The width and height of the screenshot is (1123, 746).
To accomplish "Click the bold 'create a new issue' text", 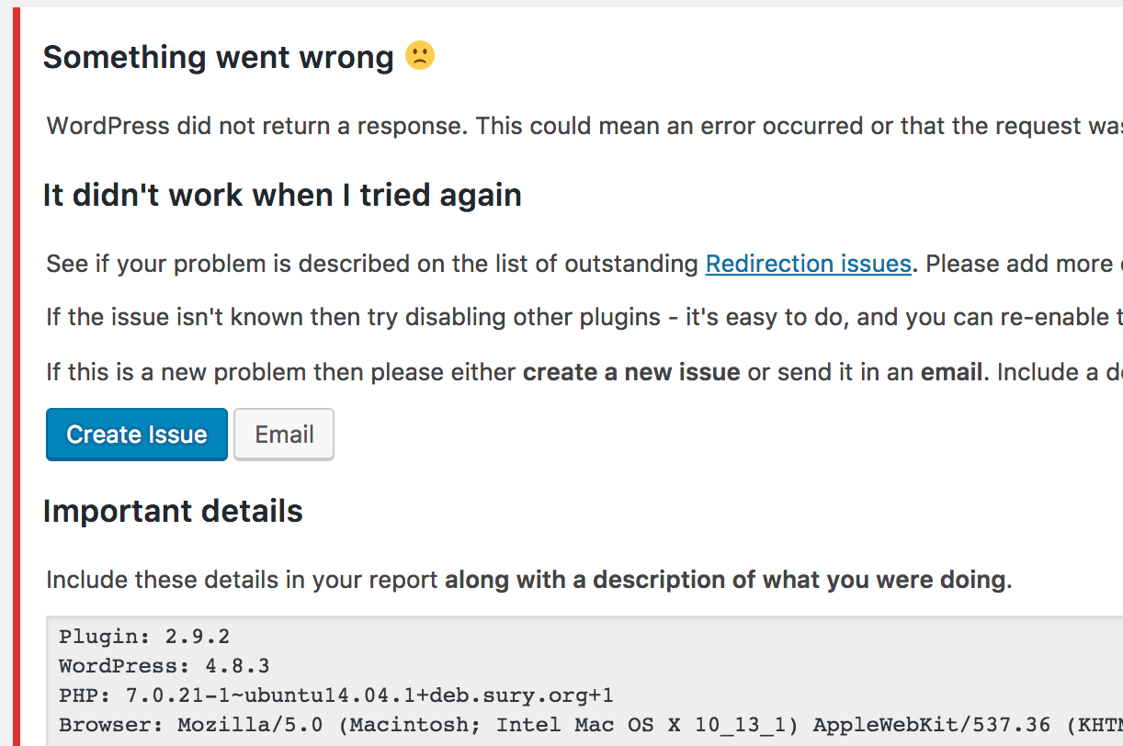I will (631, 372).
